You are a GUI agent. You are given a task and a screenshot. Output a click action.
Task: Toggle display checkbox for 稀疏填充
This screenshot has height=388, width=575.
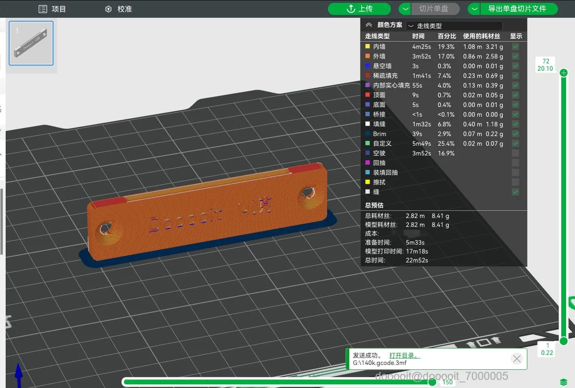515,76
